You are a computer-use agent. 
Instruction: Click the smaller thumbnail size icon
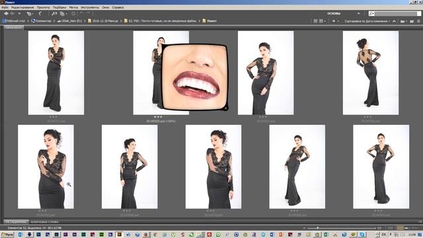point(305,228)
